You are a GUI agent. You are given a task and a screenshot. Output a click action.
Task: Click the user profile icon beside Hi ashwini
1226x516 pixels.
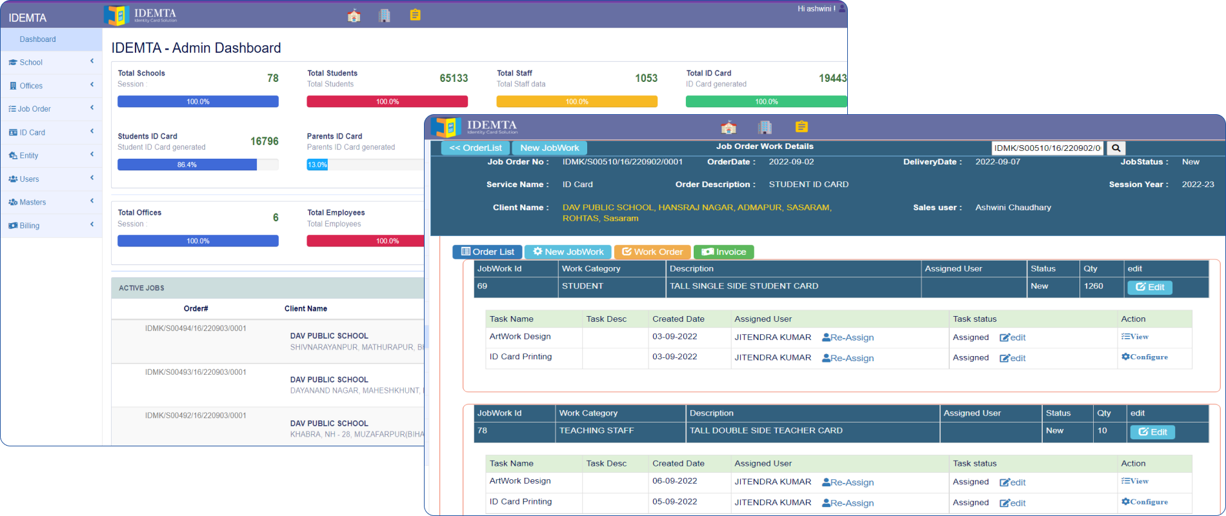pyautogui.click(x=841, y=8)
